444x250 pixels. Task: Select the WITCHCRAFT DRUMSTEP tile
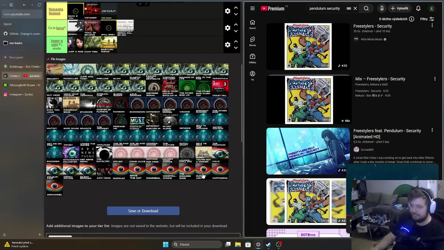(71, 155)
